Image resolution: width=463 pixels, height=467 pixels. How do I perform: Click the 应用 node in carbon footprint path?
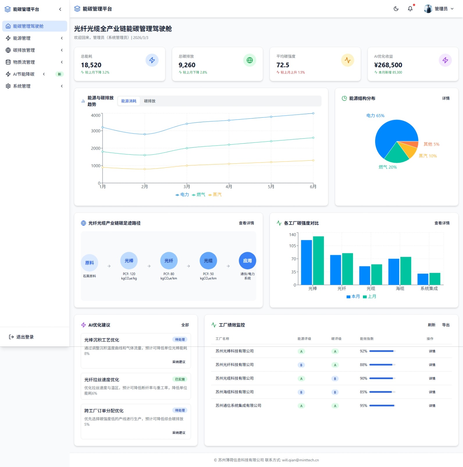pyautogui.click(x=247, y=261)
